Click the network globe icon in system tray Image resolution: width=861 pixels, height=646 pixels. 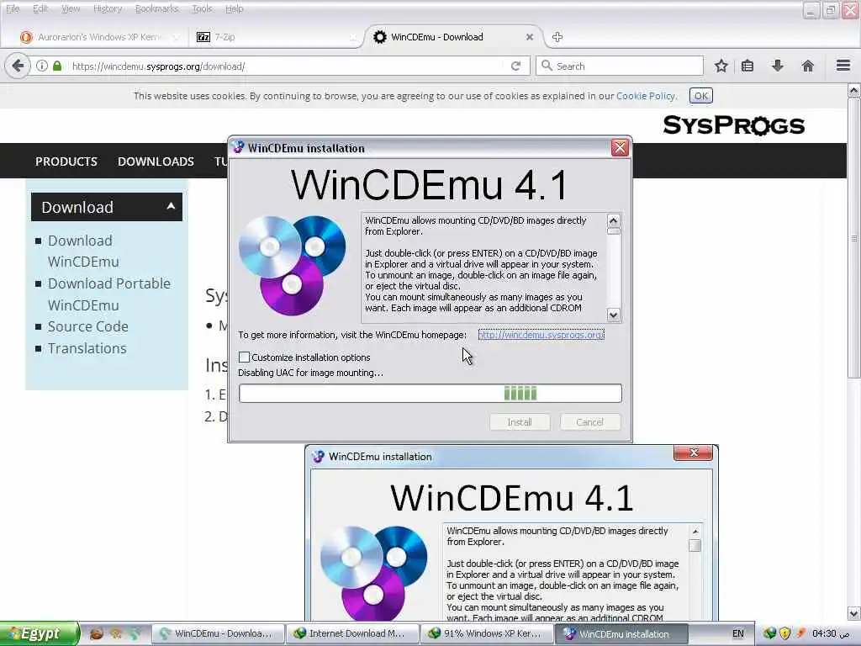tap(769, 633)
